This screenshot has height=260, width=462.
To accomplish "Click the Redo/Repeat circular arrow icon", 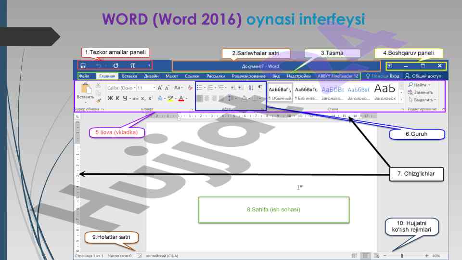I will click(116, 65).
